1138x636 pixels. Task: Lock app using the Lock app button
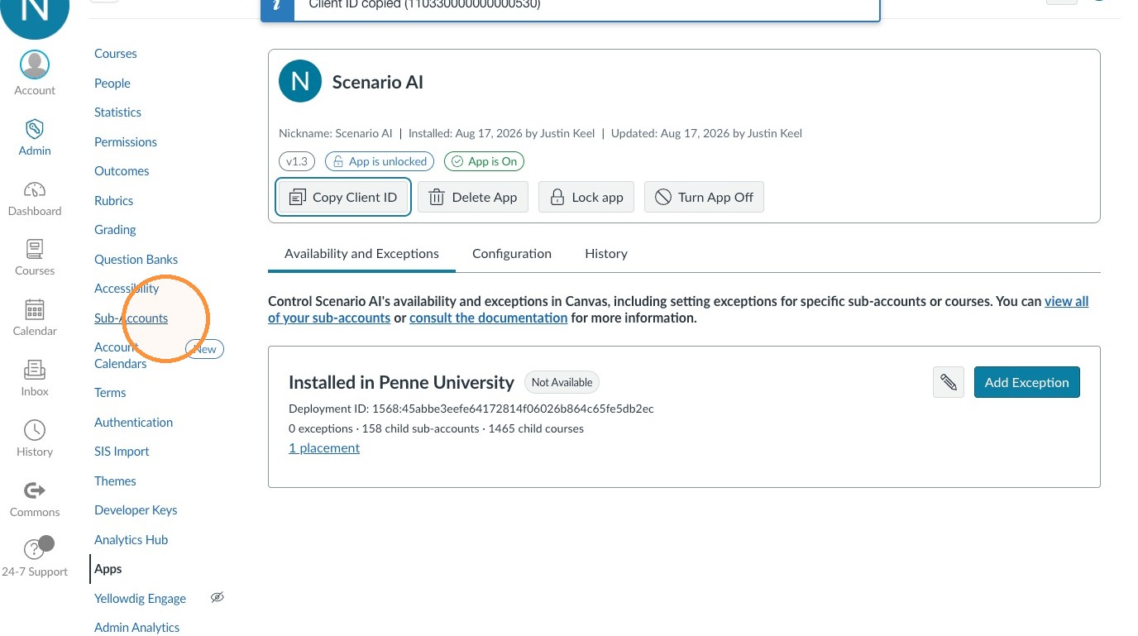click(x=586, y=197)
